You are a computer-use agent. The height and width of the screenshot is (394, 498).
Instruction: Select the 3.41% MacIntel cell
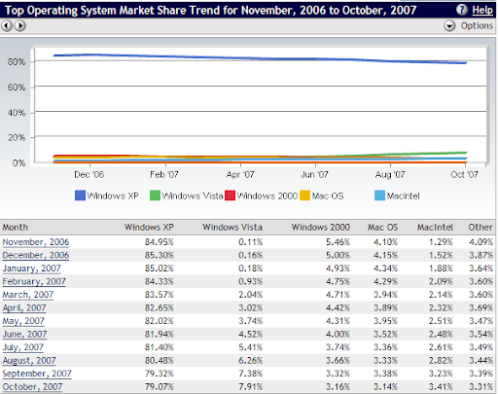click(441, 387)
